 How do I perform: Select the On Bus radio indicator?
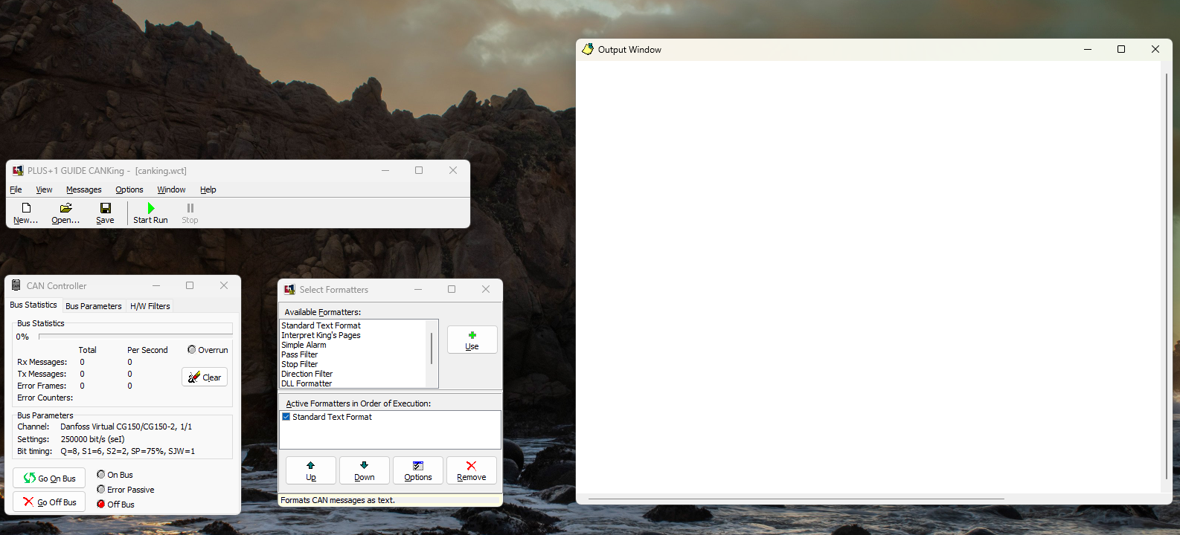[101, 474]
